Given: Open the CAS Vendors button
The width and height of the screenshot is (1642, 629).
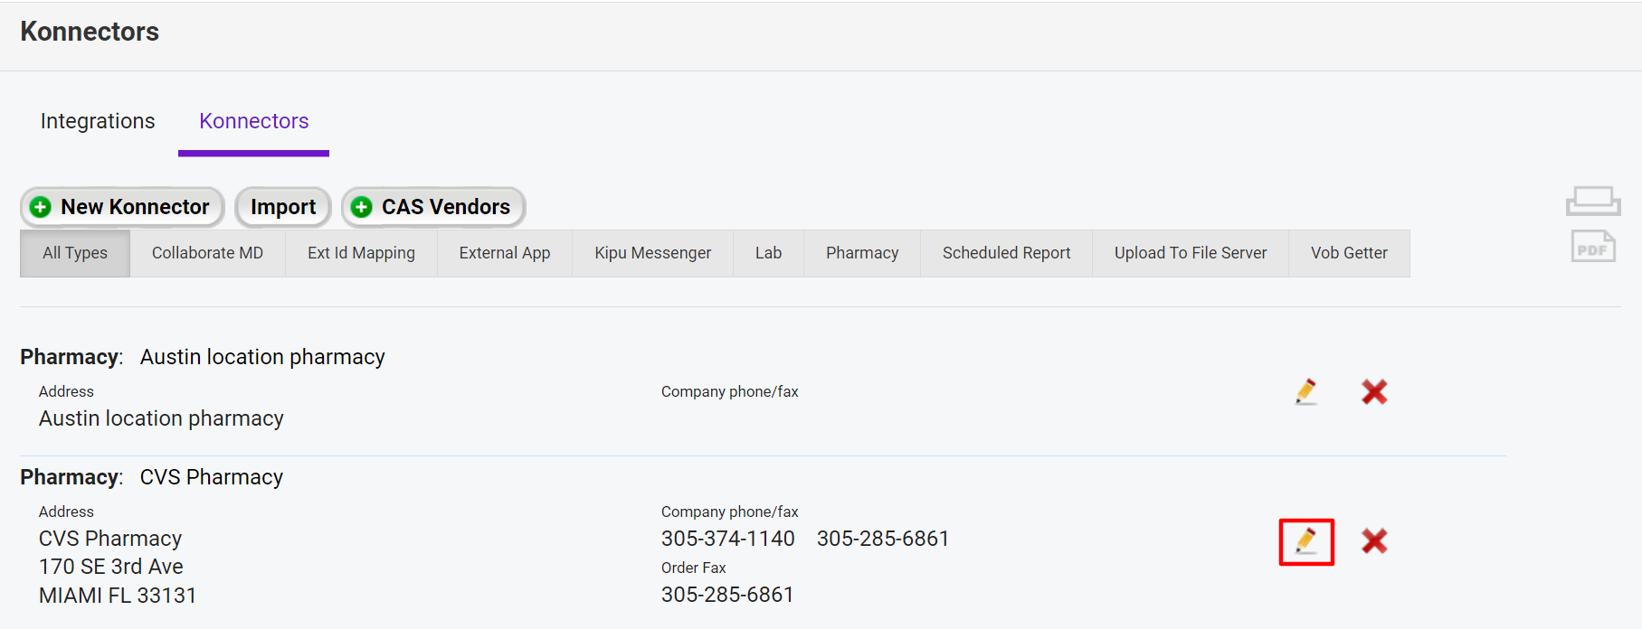Looking at the screenshot, I should tap(433, 207).
